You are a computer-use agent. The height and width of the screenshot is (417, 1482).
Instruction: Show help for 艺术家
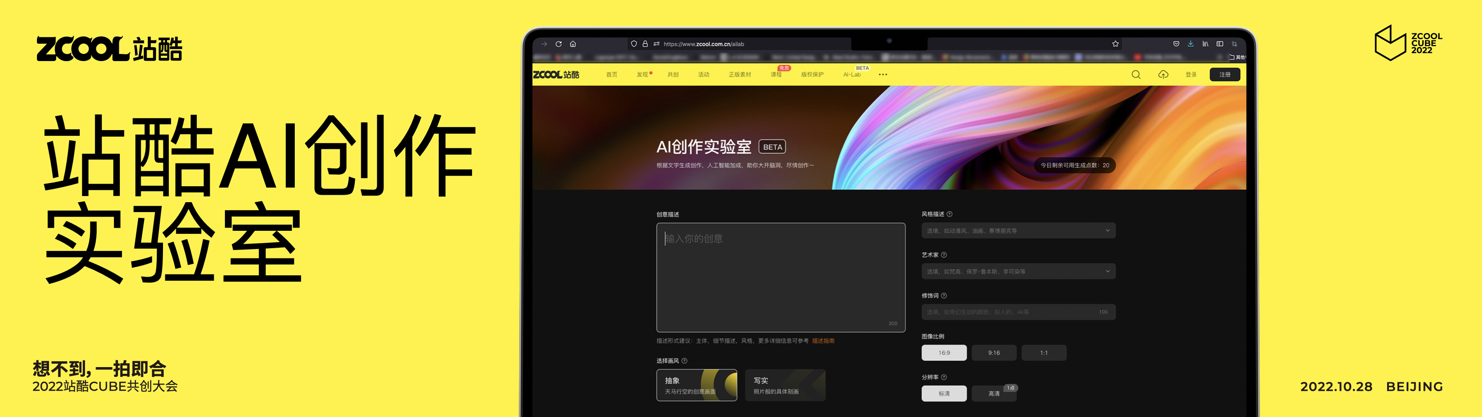click(944, 255)
